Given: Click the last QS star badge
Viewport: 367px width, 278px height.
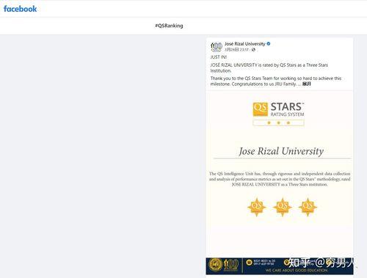Looking at the screenshot, I should 308,207.
